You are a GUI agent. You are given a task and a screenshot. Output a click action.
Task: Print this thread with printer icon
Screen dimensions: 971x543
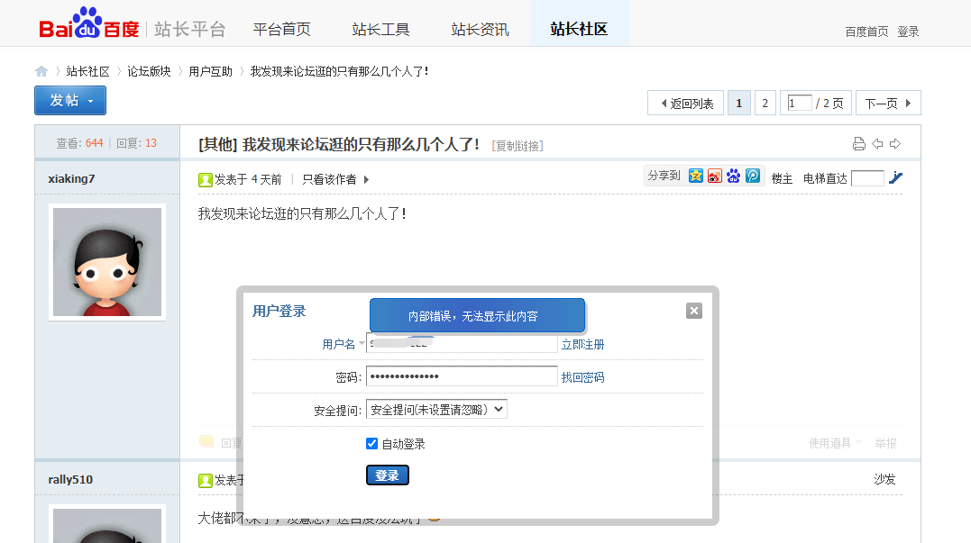859,144
